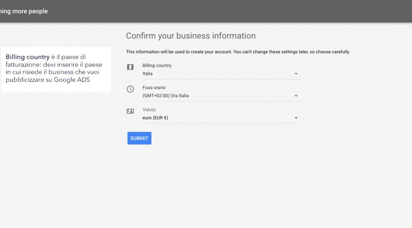Image resolution: width=412 pixels, height=228 pixels.
Task: Click the Google ADS text in the side note
Action: pyautogui.click(x=72, y=80)
